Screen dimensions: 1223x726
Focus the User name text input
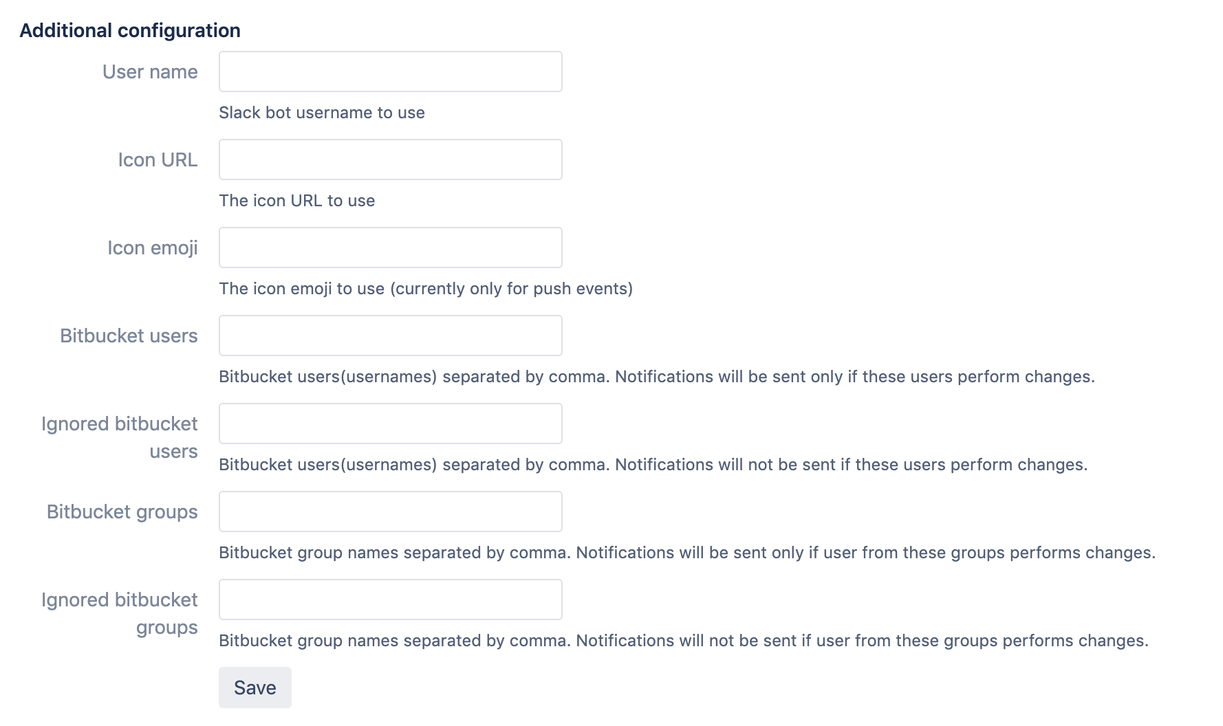click(x=390, y=71)
